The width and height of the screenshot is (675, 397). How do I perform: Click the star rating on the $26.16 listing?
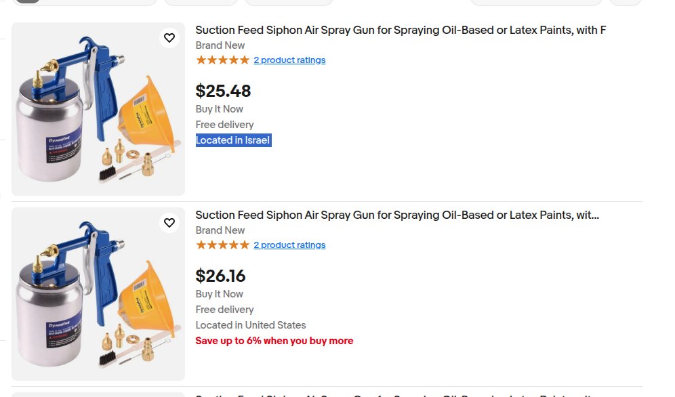point(222,245)
